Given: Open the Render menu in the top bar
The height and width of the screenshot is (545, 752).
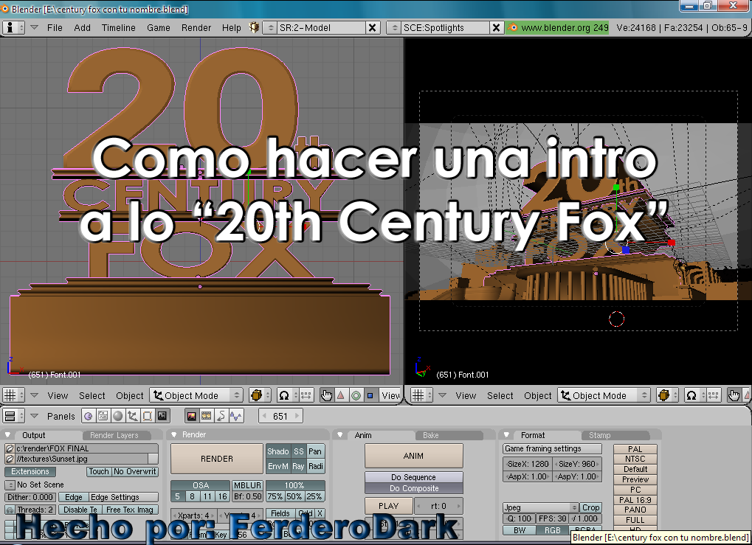Looking at the screenshot, I should [196, 28].
